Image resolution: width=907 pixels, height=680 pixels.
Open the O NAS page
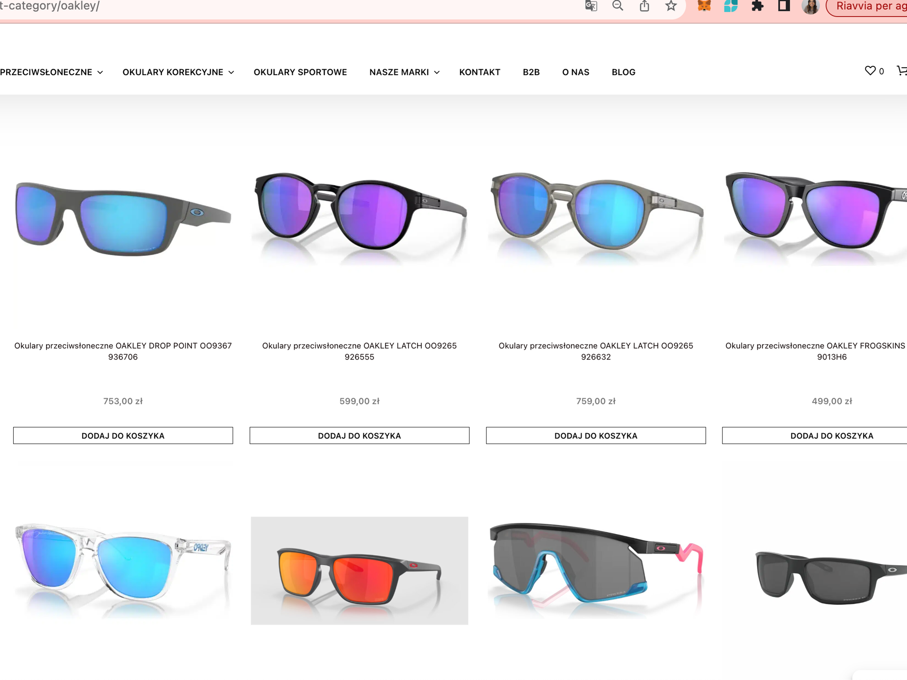click(x=576, y=72)
